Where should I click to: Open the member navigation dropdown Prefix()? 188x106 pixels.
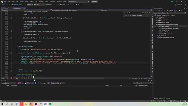click(125, 10)
